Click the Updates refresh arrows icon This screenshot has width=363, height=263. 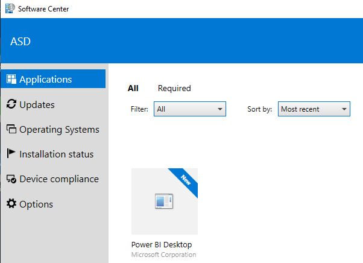(11, 104)
